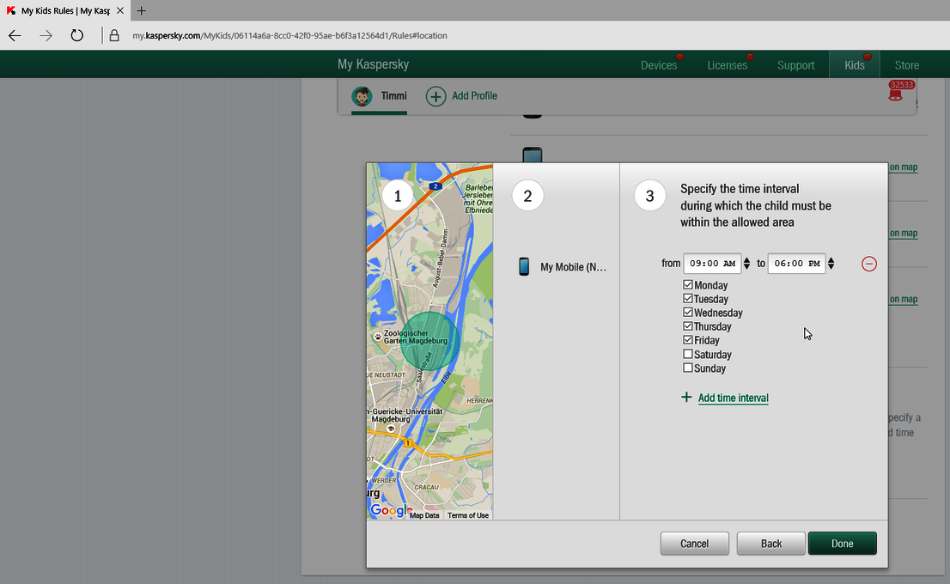The height and width of the screenshot is (584, 950).
Task: Click the 09:00 AM from time field
Action: [x=712, y=264]
